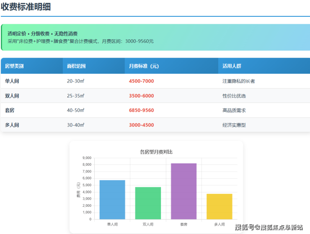Click the 房型类别 column header

tap(14, 66)
